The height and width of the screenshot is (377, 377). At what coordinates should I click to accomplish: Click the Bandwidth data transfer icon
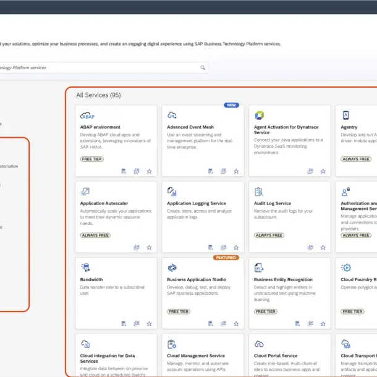click(x=85, y=268)
